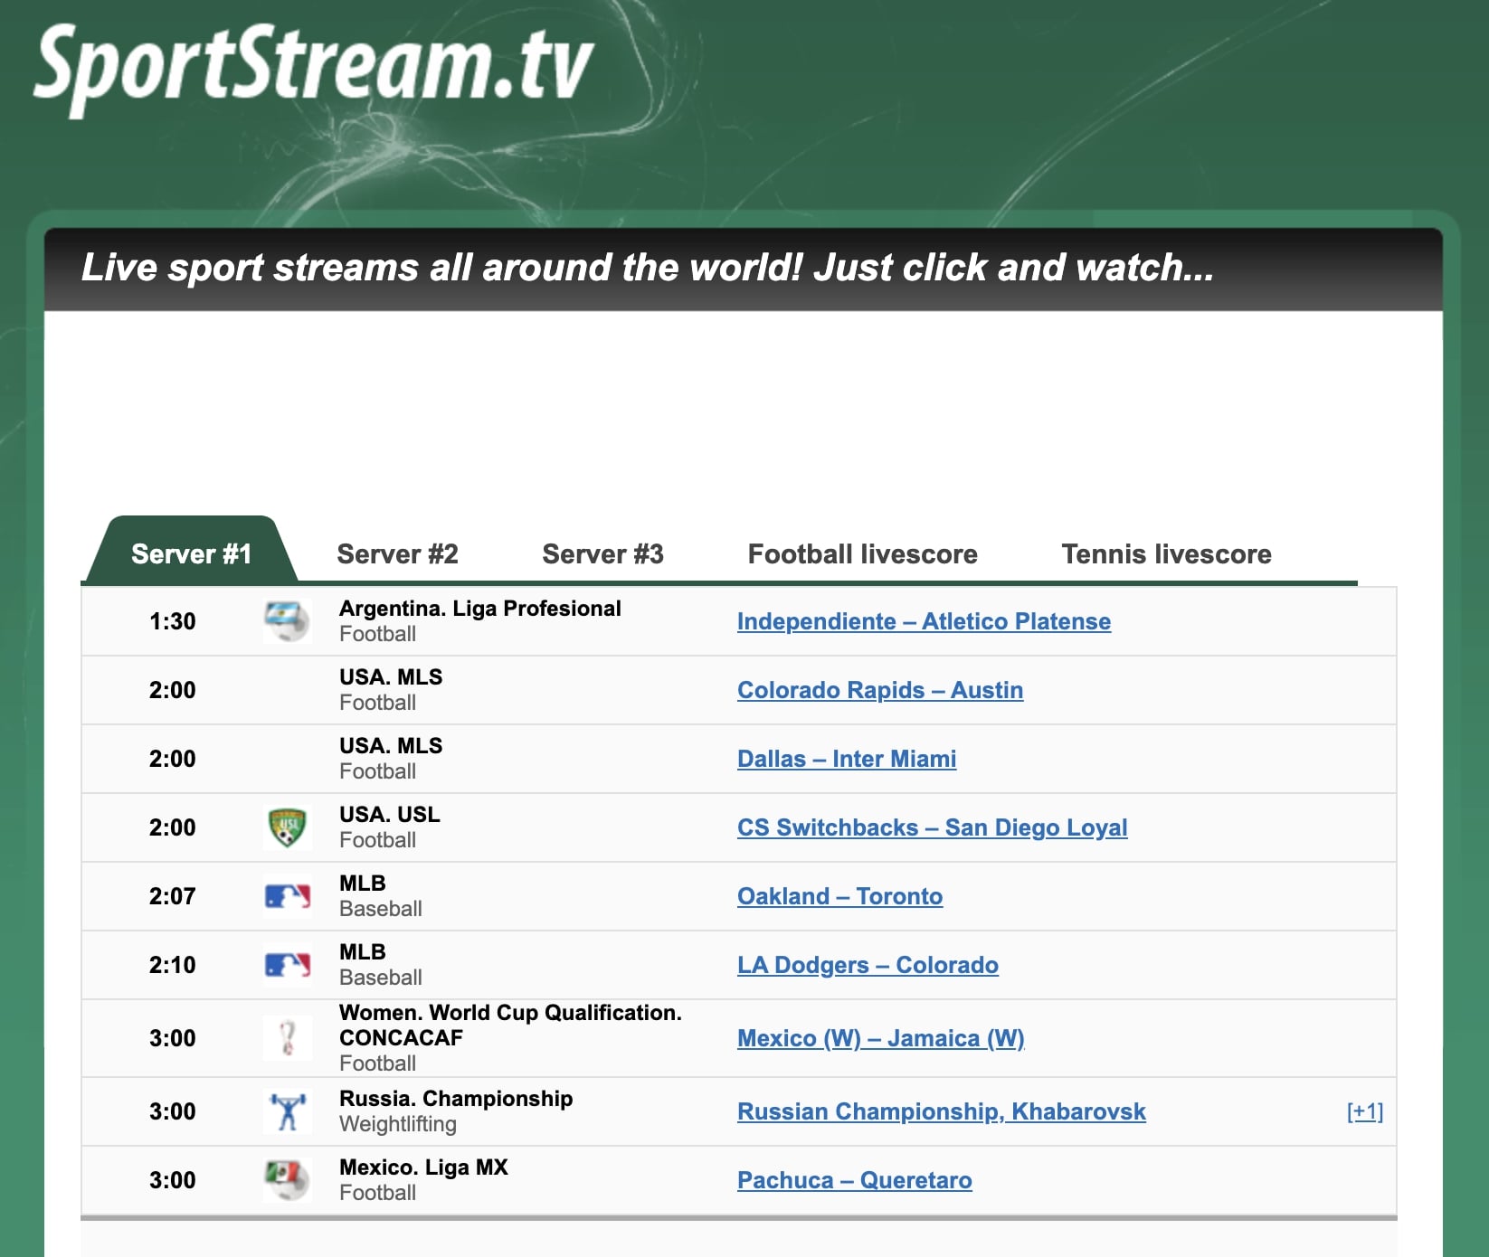Open the Pachuca – Queretaro stream
The width and height of the screenshot is (1489, 1257).
(854, 1179)
